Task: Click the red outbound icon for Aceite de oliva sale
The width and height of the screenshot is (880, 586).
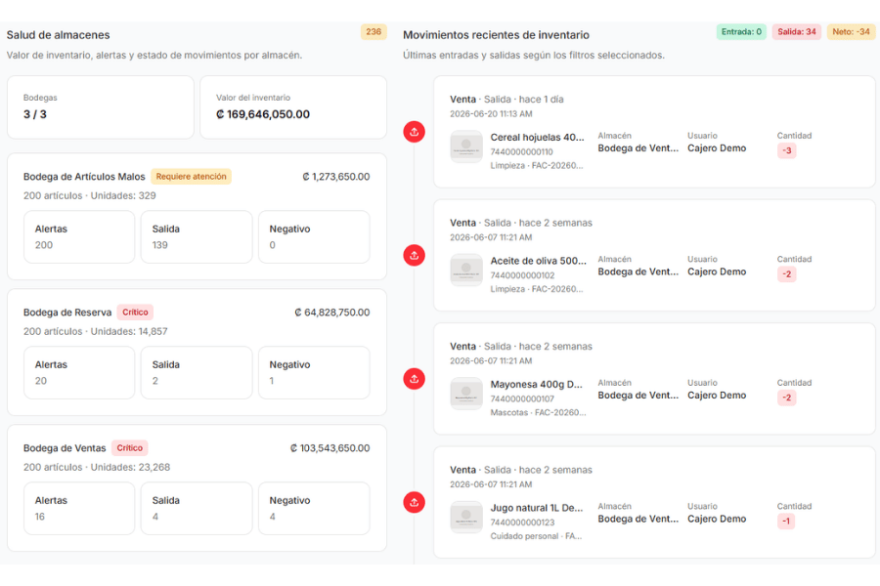Action: click(x=415, y=255)
